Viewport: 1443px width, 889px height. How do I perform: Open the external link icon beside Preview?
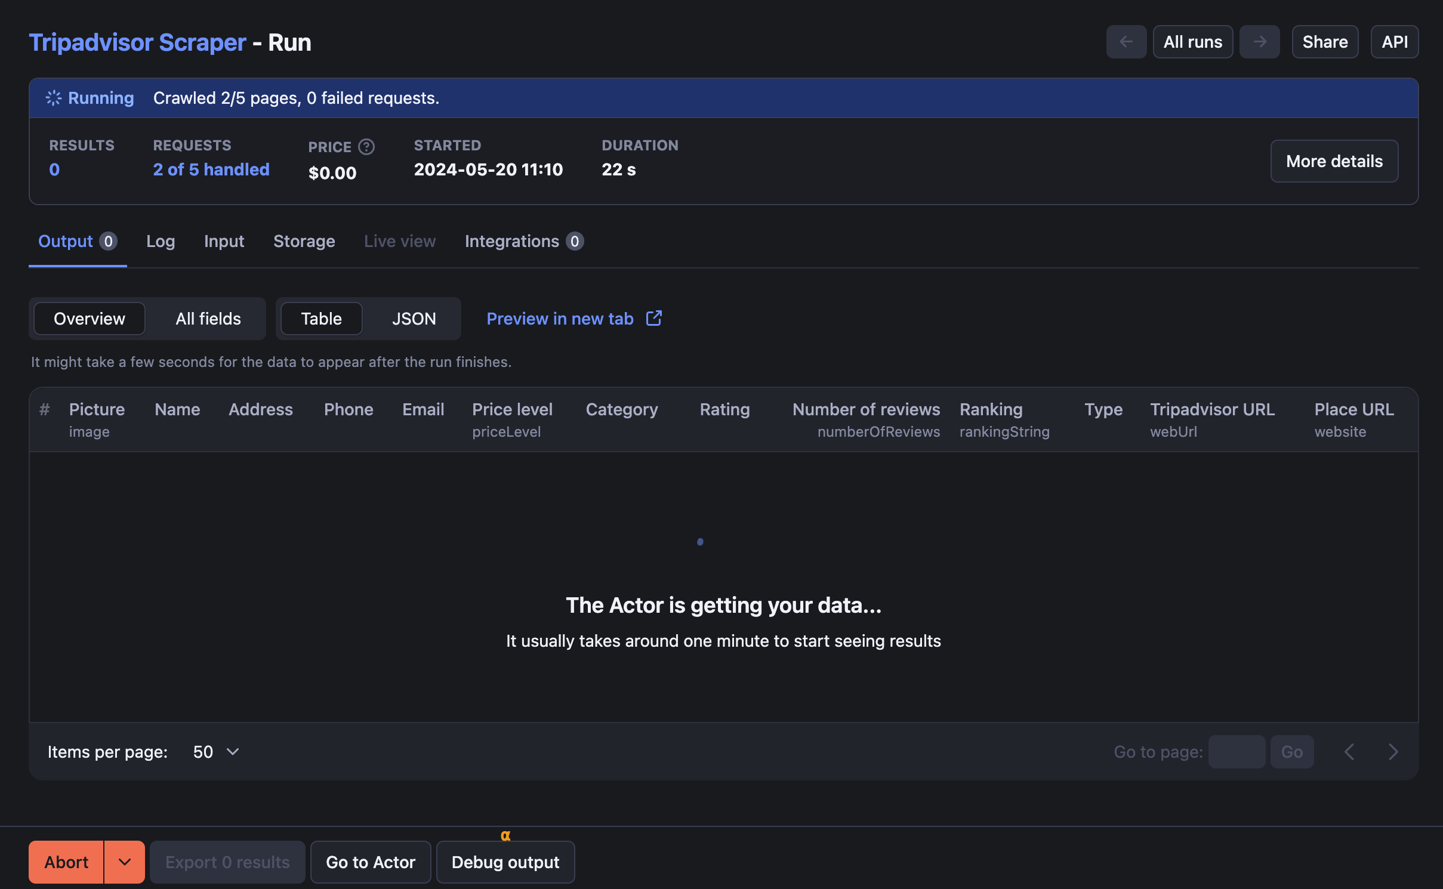tap(654, 318)
